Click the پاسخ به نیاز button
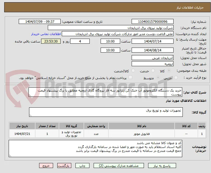Viewport: 211px width, 173px height. pyautogui.click(x=162, y=166)
